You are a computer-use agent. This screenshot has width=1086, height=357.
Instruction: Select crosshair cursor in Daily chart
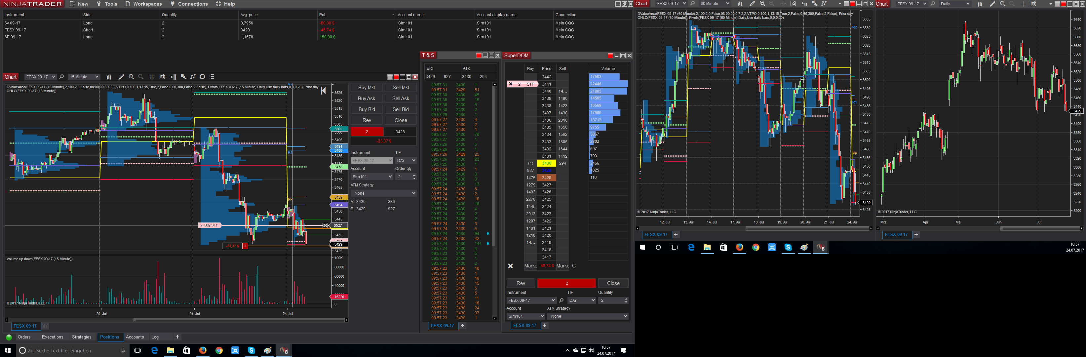click(x=1023, y=4)
